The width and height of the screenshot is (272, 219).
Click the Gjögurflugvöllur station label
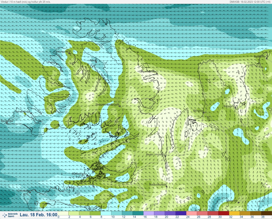click(148, 72)
